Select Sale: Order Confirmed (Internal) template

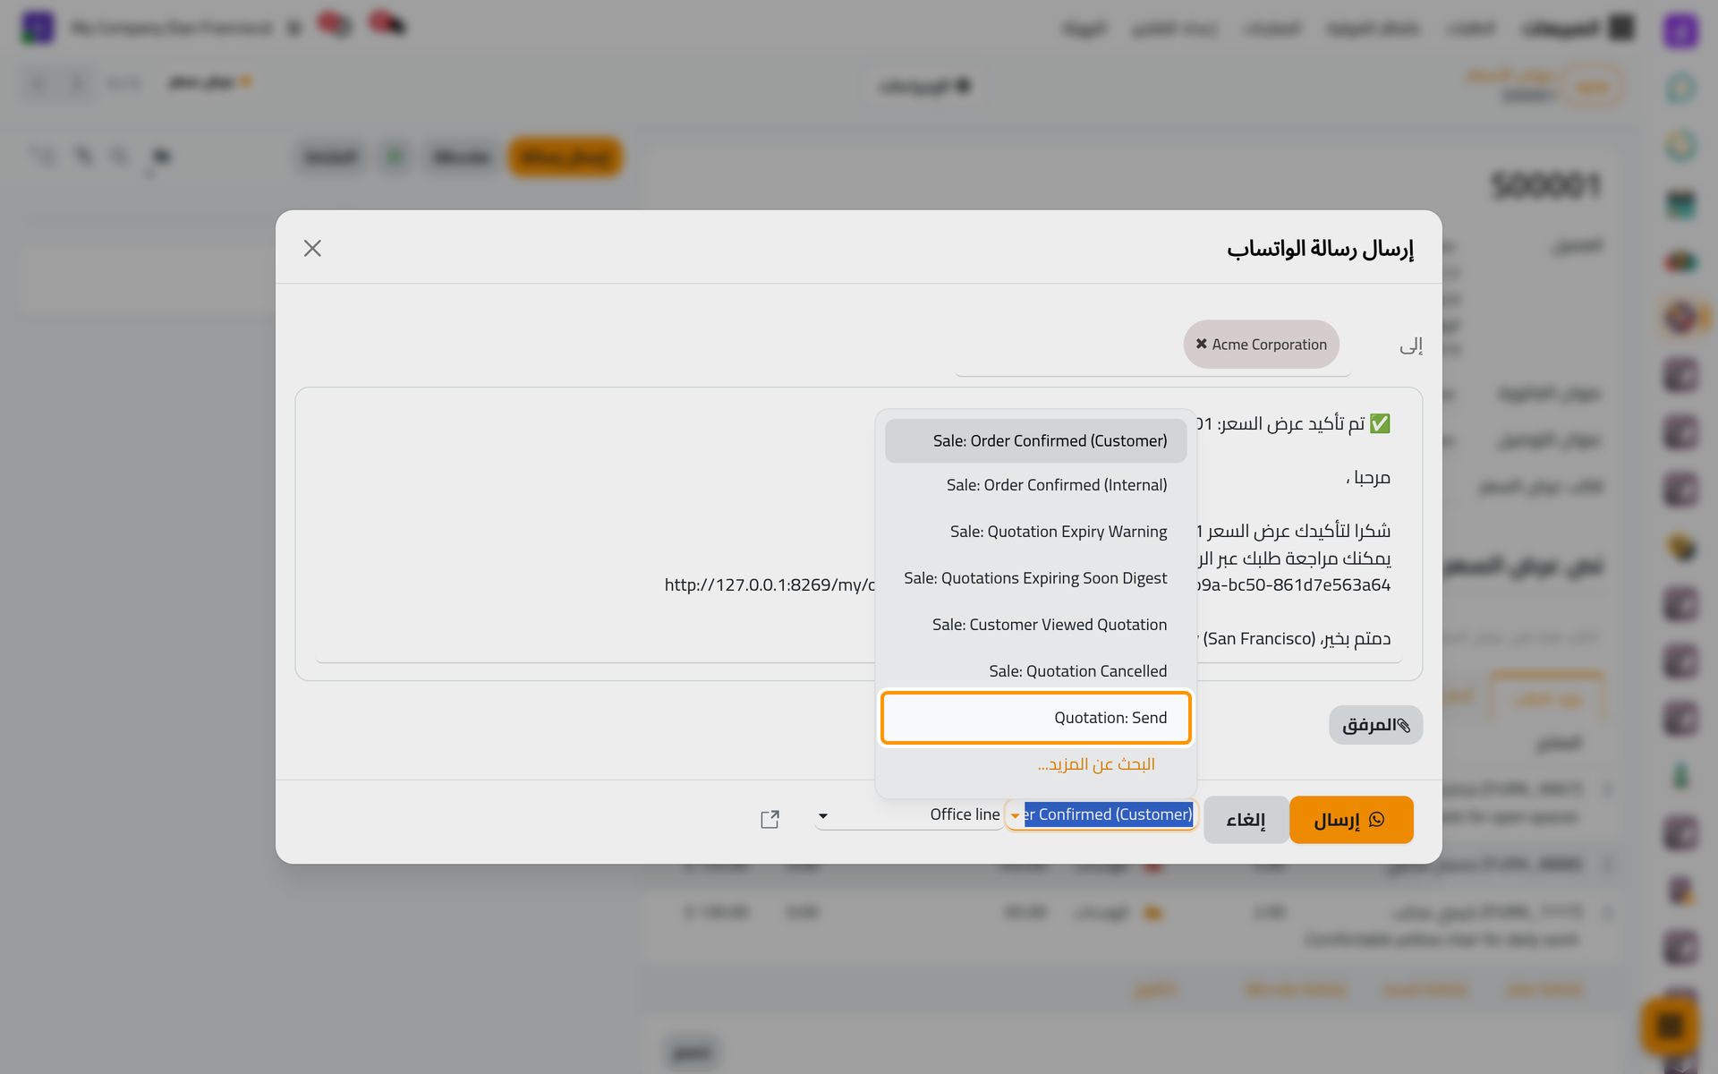[1035, 485]
